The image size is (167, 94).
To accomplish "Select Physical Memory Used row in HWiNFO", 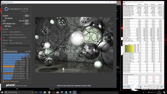I will point(143,11).
